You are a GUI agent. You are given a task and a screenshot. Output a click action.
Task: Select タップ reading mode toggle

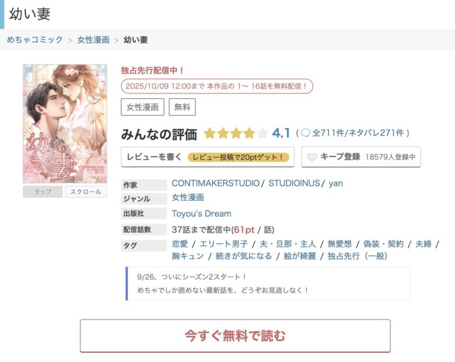43,192
